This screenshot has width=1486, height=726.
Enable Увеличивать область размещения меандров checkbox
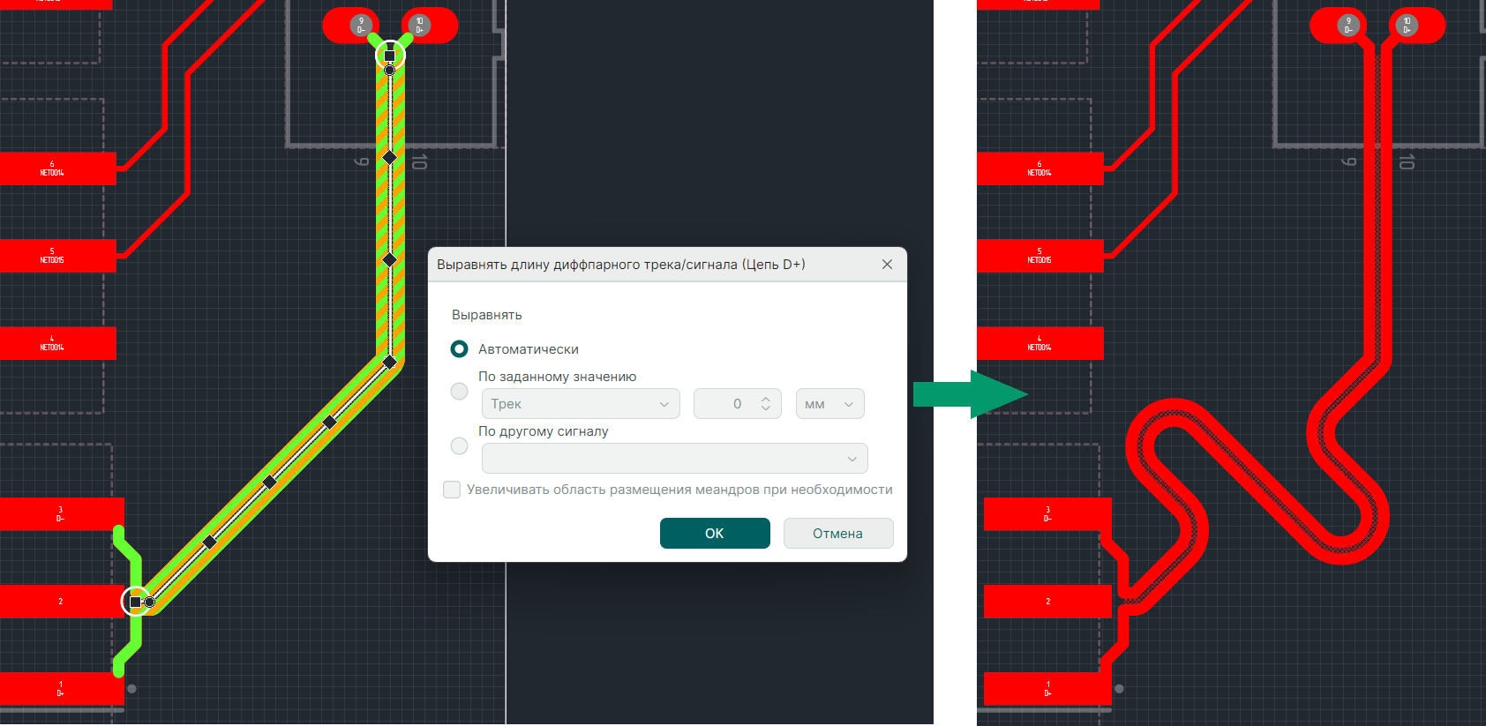coord(452,490)
